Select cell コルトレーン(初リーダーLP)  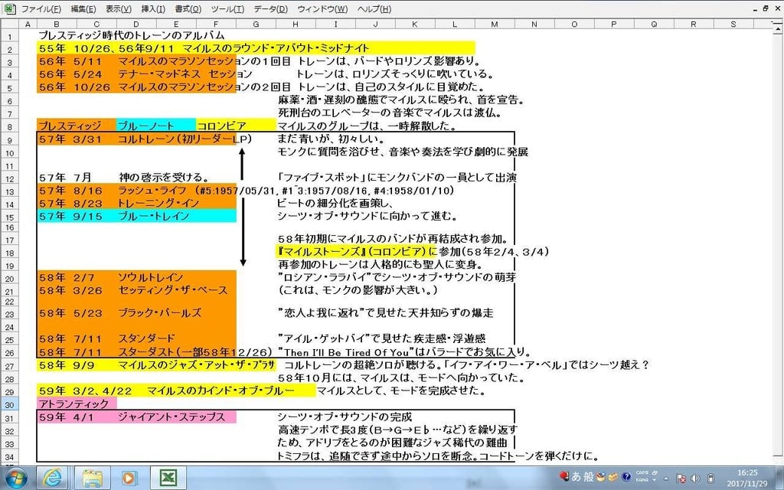point(185,139)
